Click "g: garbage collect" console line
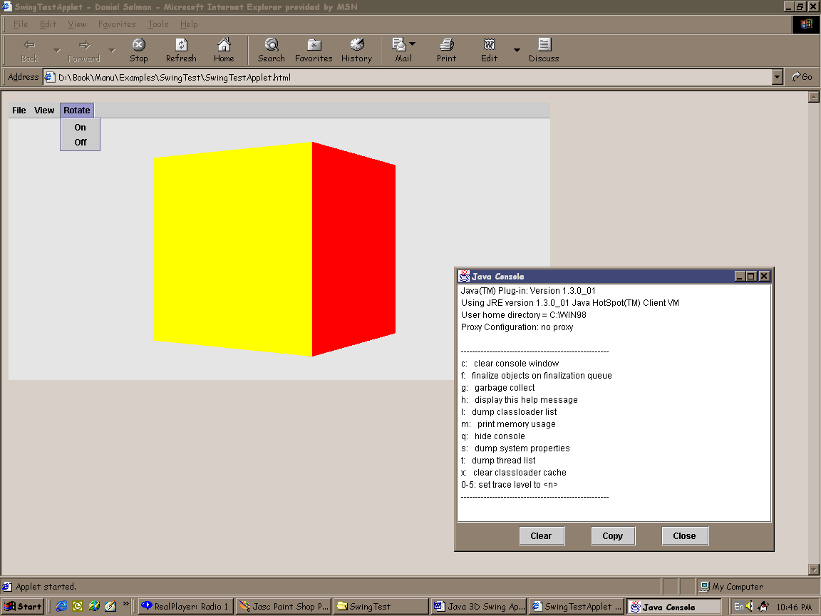Screen dimensions: 821x616 pos(498,388)
